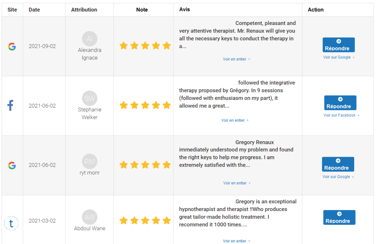The image size is (377, 244).
Task: Click the RM avatar of ryt monr
Action: 89,161
